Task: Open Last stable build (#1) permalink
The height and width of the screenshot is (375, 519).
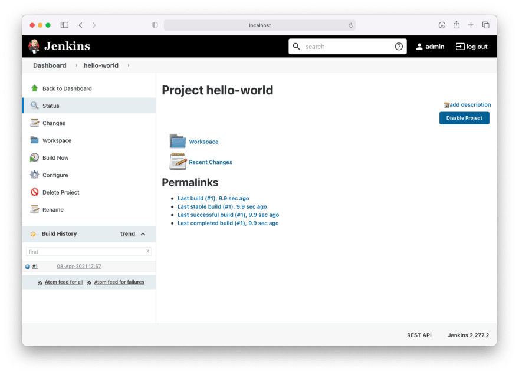Action: tap(222, 206)
